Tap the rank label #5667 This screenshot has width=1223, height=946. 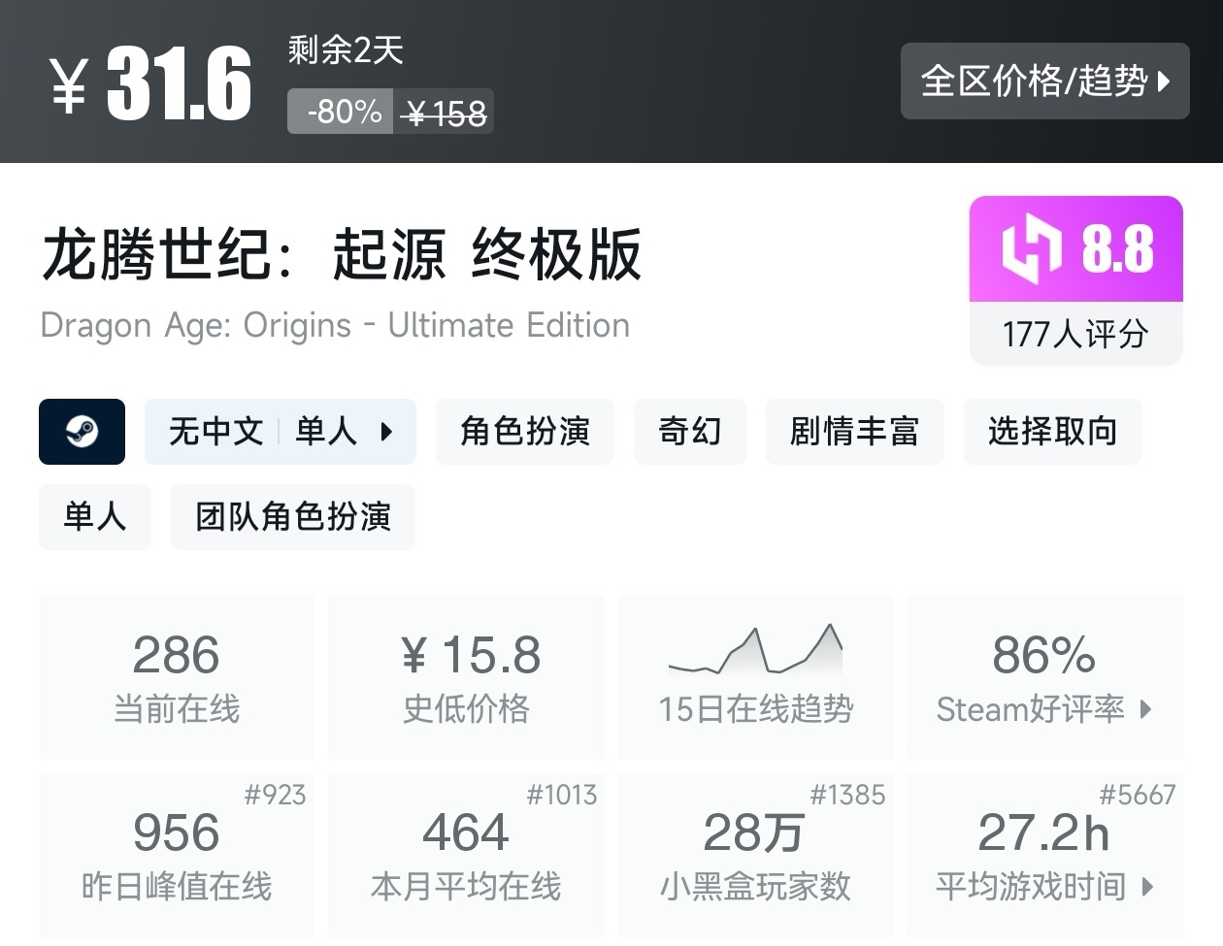1138,795
